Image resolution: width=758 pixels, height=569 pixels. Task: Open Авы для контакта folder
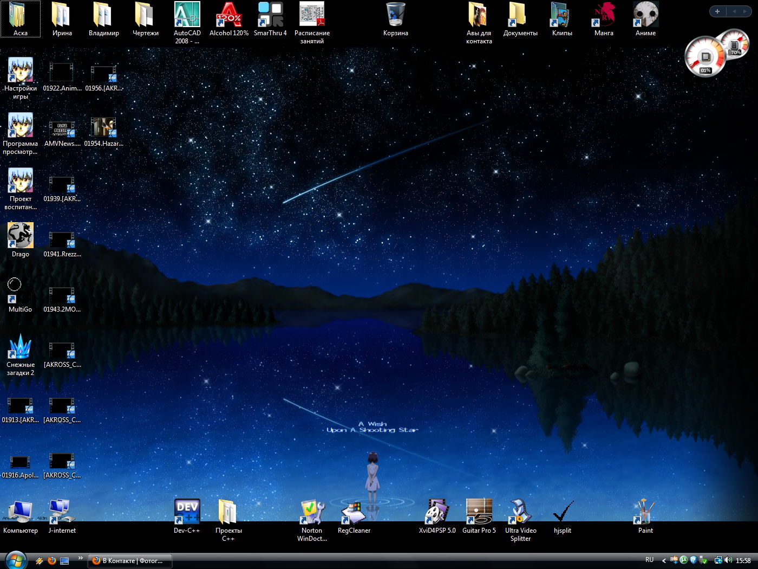[479, 23]
